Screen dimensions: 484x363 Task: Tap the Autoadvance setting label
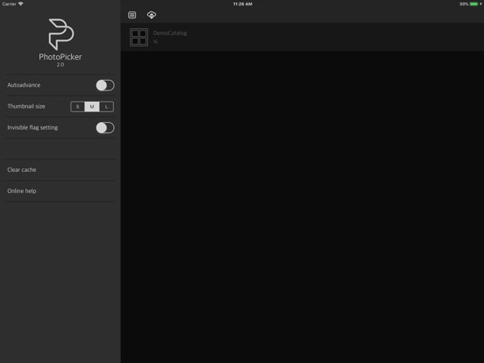(24, 85)
